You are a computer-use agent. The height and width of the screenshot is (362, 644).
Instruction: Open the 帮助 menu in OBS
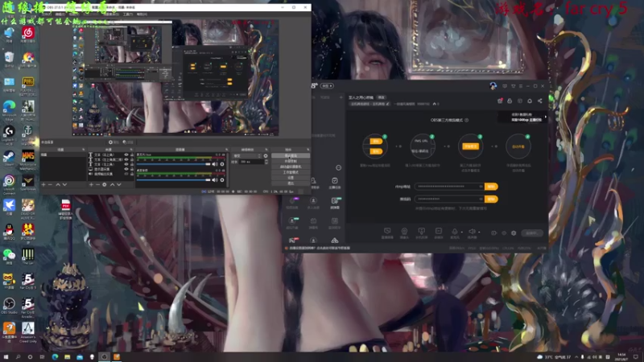coord(142,14)
